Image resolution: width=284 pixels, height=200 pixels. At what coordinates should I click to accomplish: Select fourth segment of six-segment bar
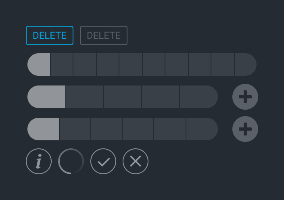point(138,129)
